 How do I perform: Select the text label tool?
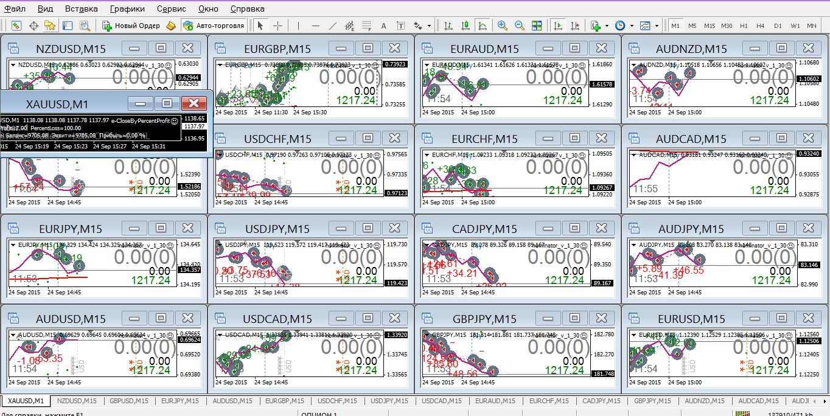(400, 26)
